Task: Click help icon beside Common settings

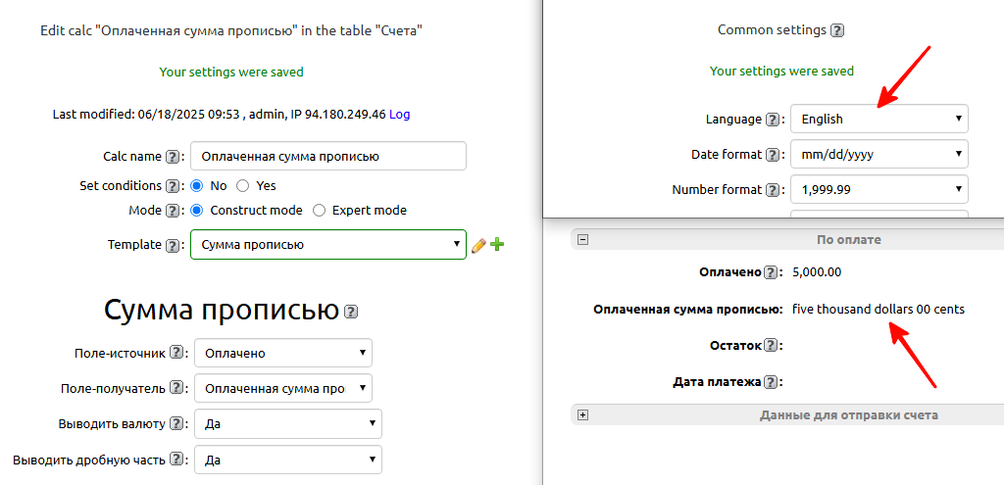Action: coord(836,30)
